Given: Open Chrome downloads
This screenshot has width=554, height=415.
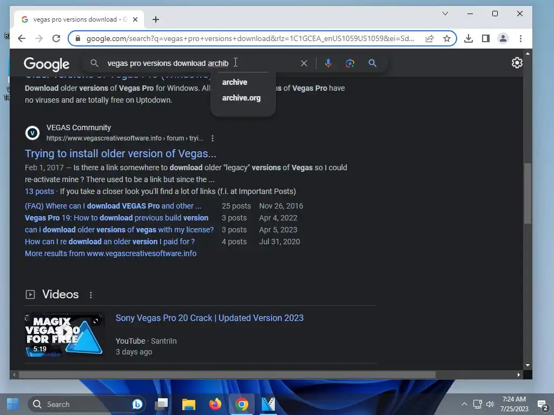Looking at the screenshot, I should [x=469, y=38].
